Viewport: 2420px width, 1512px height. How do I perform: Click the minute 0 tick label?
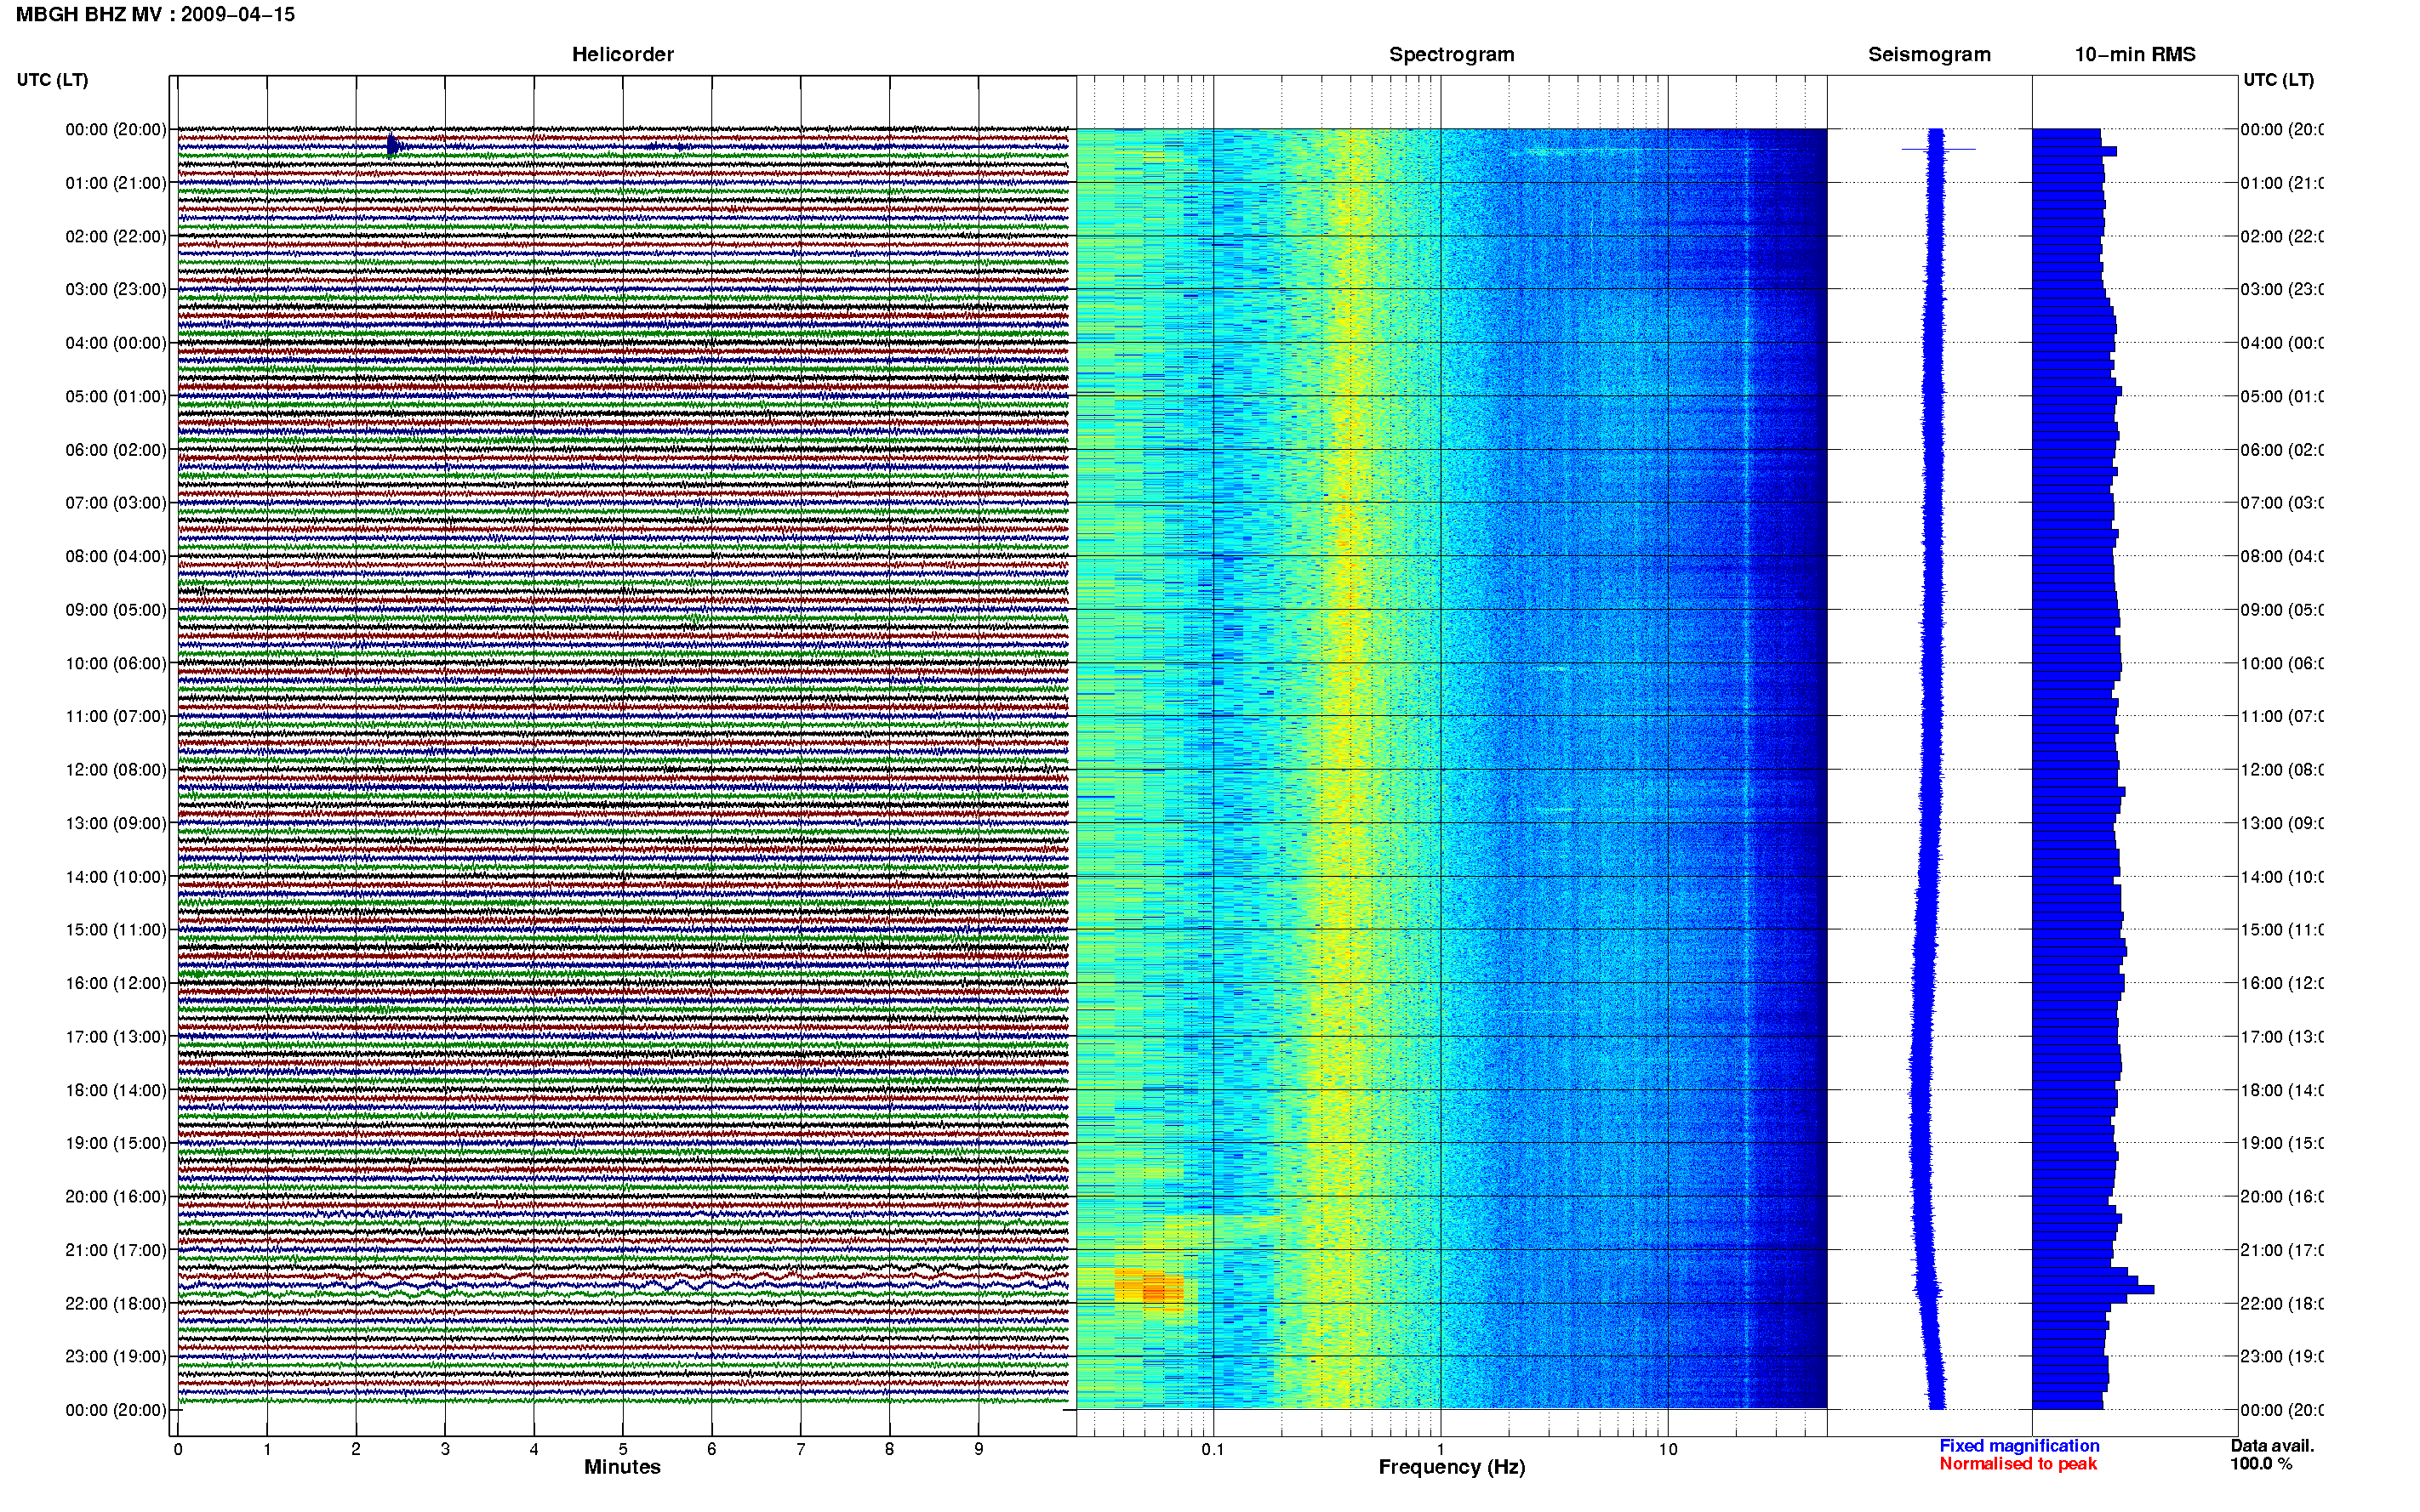coord(178,1449)
